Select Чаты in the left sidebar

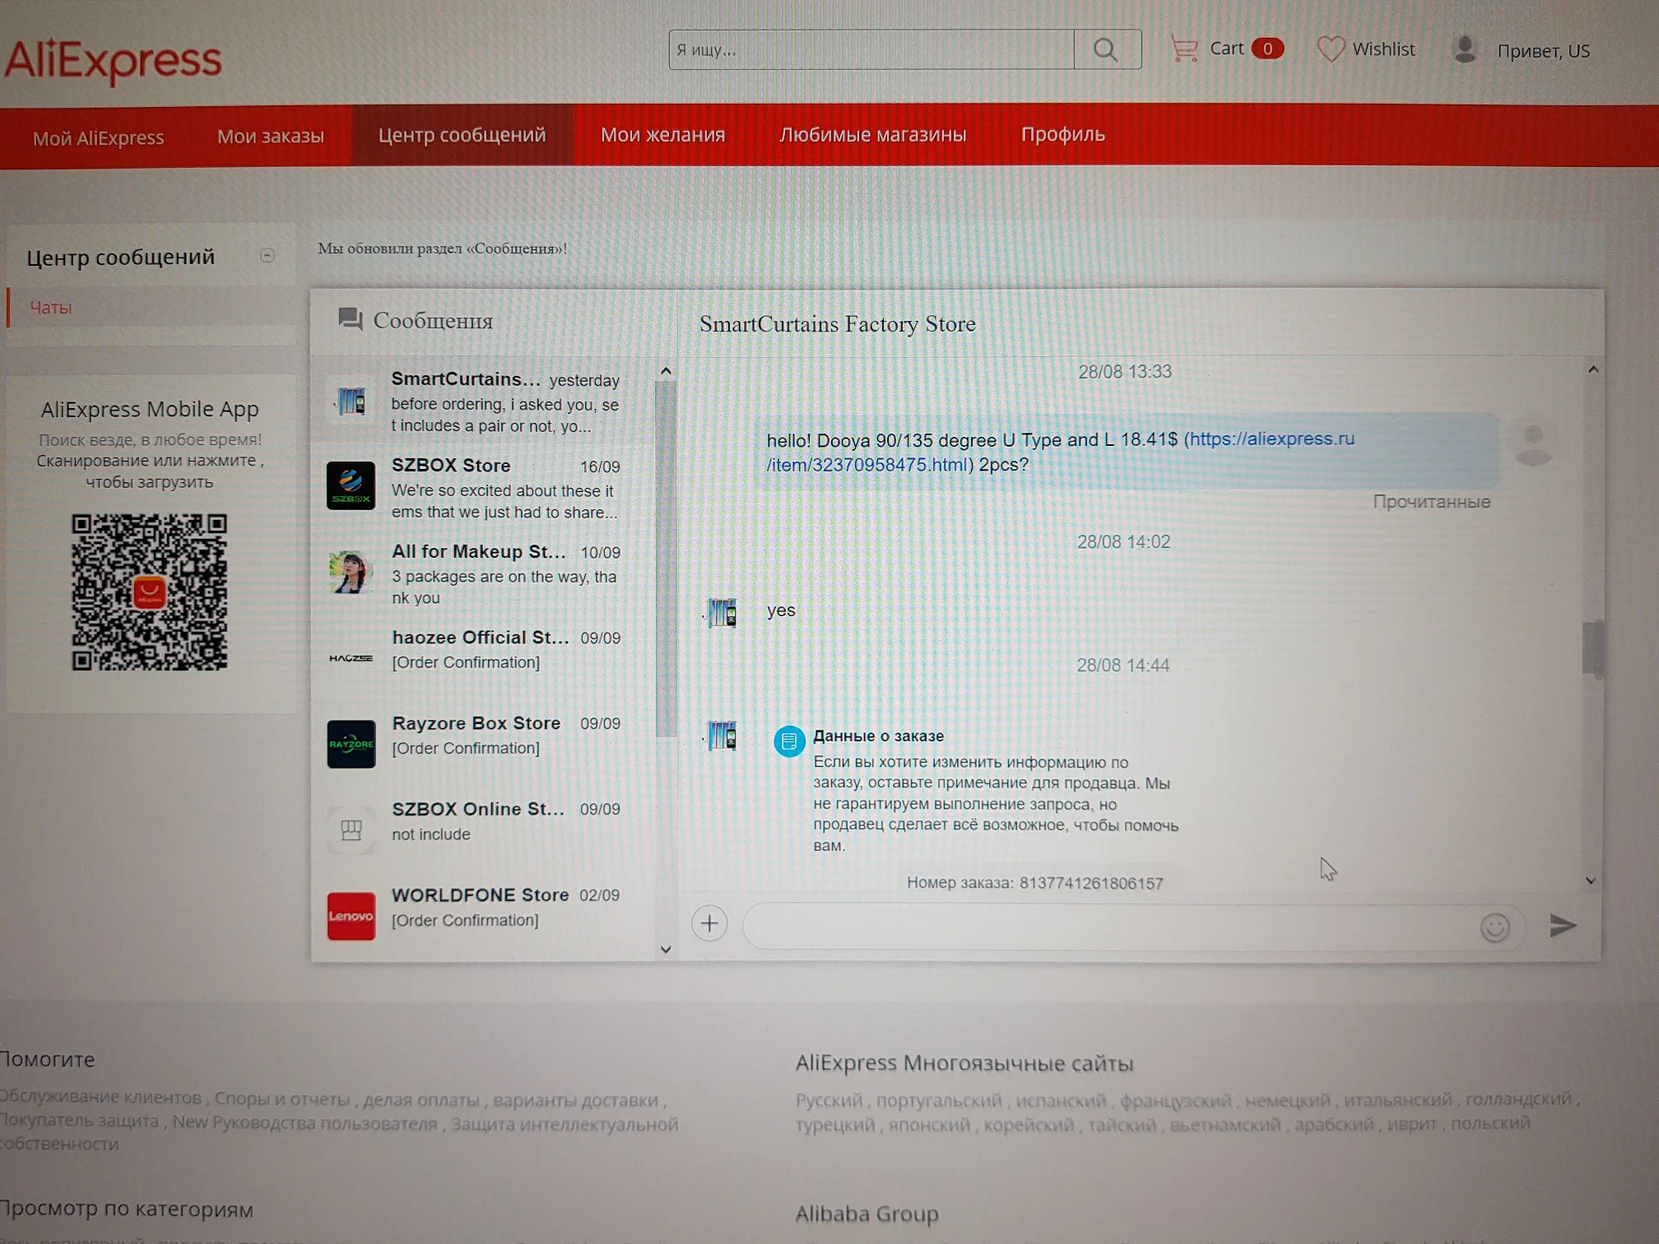pos(51,308)
